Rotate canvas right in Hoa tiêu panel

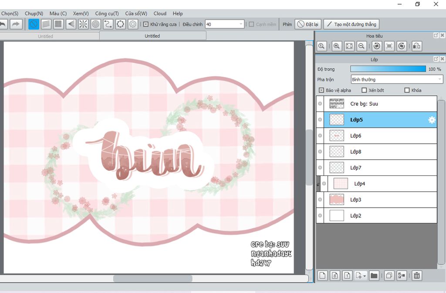402,46
